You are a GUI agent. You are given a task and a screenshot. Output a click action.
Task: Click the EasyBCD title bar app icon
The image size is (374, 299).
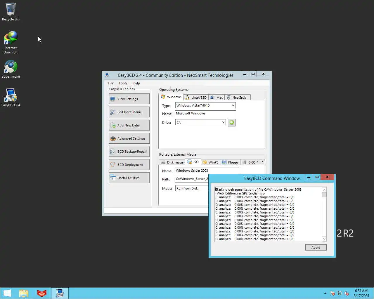coord(107,75)
